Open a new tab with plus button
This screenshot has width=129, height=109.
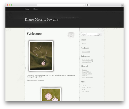point(122,6)
